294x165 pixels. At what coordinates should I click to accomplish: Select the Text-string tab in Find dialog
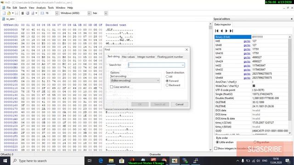[x=113, y=56]
